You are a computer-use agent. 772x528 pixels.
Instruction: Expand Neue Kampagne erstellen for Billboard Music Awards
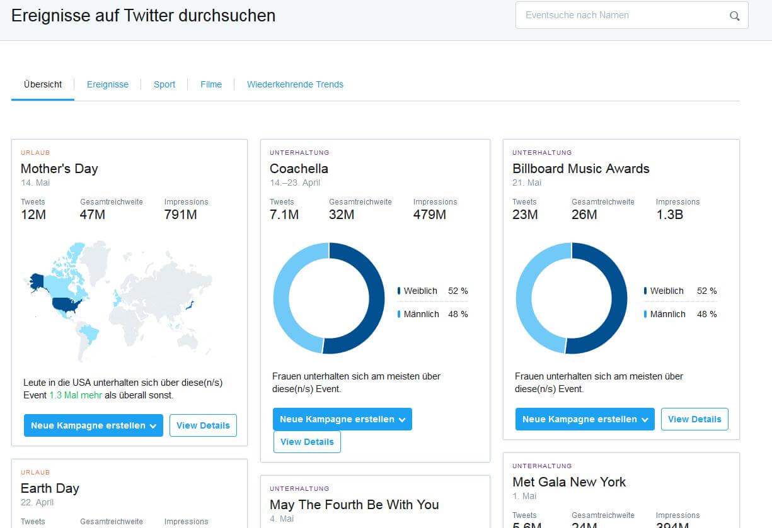[x=585, y=419]
